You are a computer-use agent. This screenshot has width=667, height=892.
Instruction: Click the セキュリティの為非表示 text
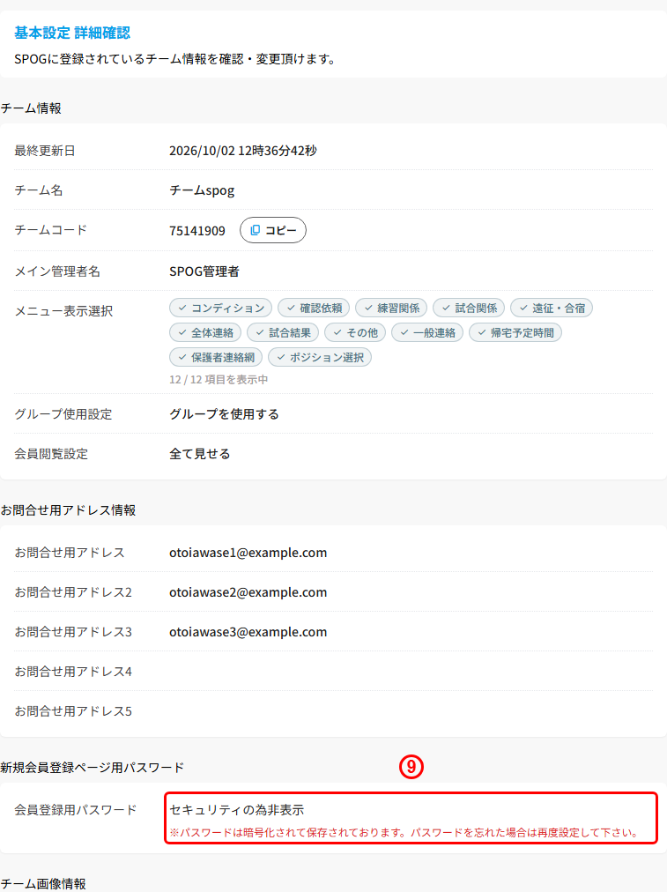click(236, 809)
